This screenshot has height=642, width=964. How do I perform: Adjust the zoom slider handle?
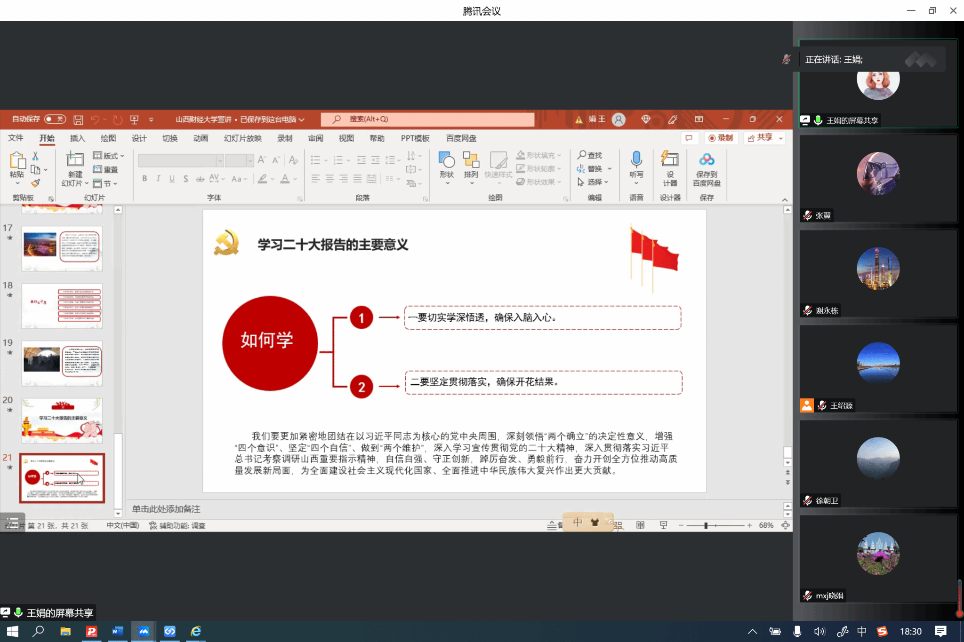click(x=706, y=525)
